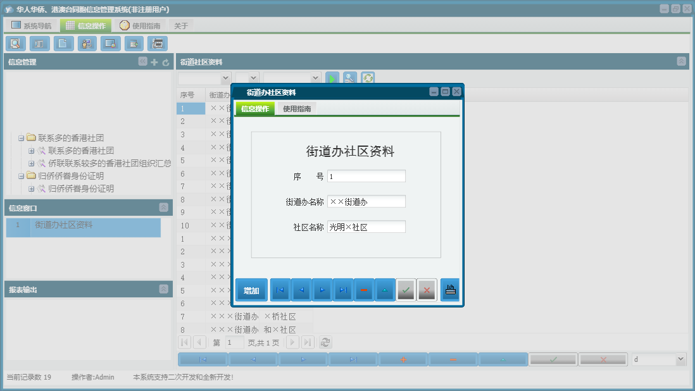Click the refresh icon in 信息管理 header
Screen dimensions: 695x391
click(x=165, y=61)
